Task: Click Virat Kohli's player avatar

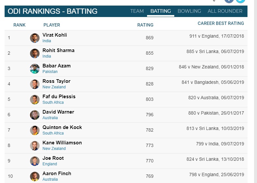Action: click(x=35, y=38)
